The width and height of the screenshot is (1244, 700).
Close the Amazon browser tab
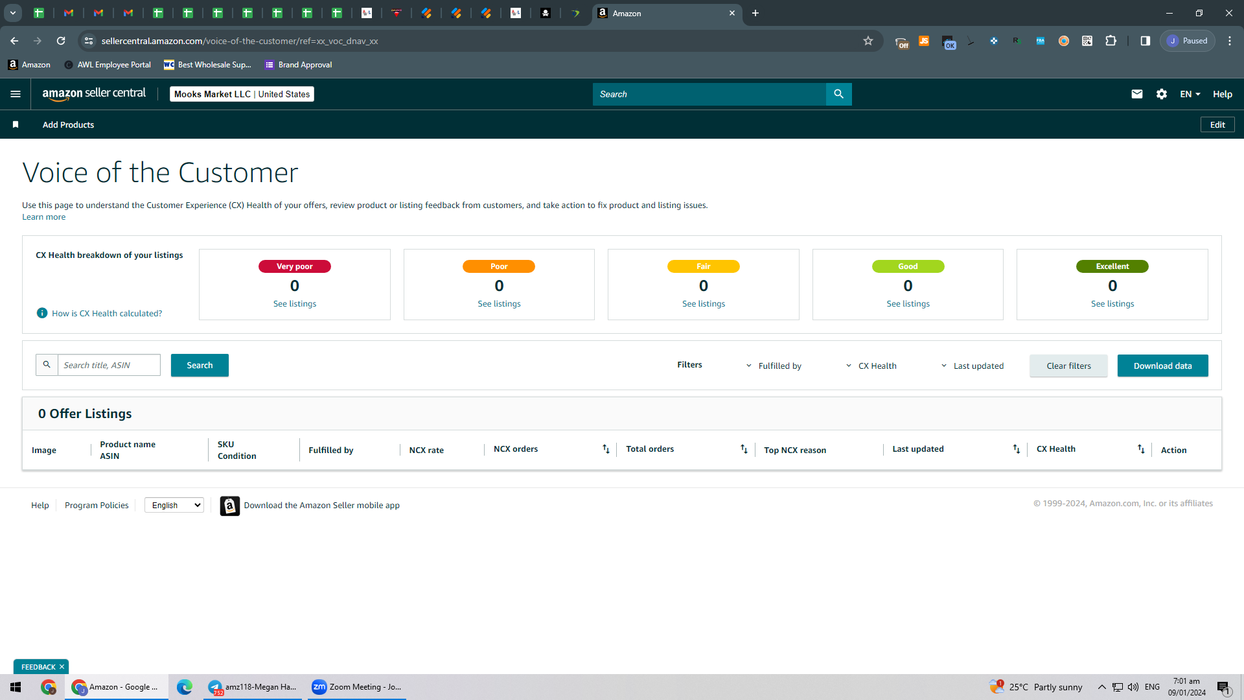click(732, 13)
